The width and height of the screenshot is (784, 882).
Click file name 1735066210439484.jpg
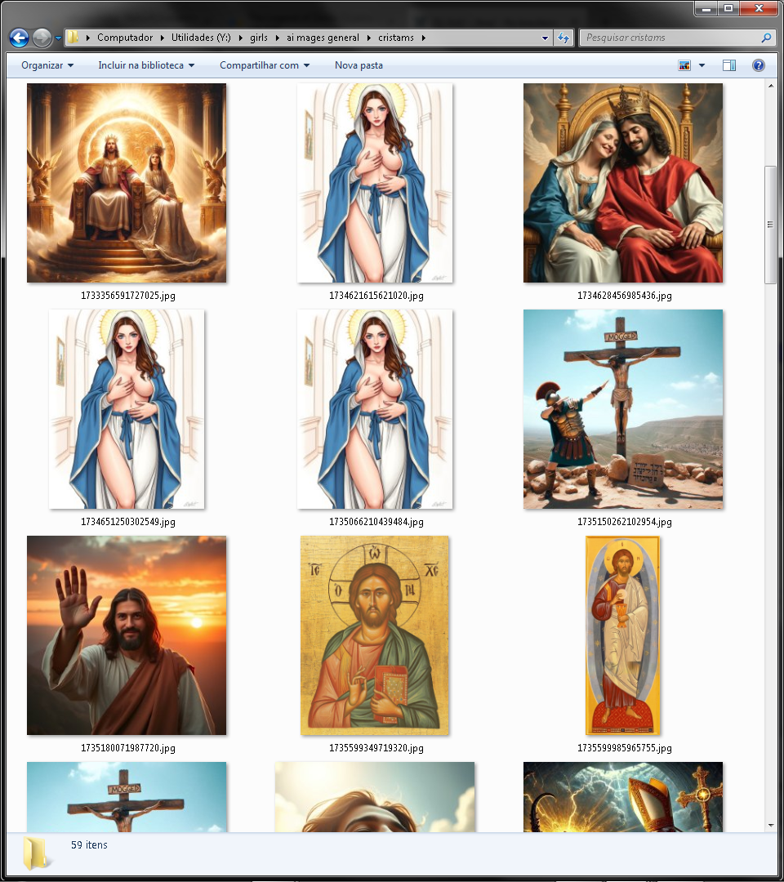[x=376, y=521]
